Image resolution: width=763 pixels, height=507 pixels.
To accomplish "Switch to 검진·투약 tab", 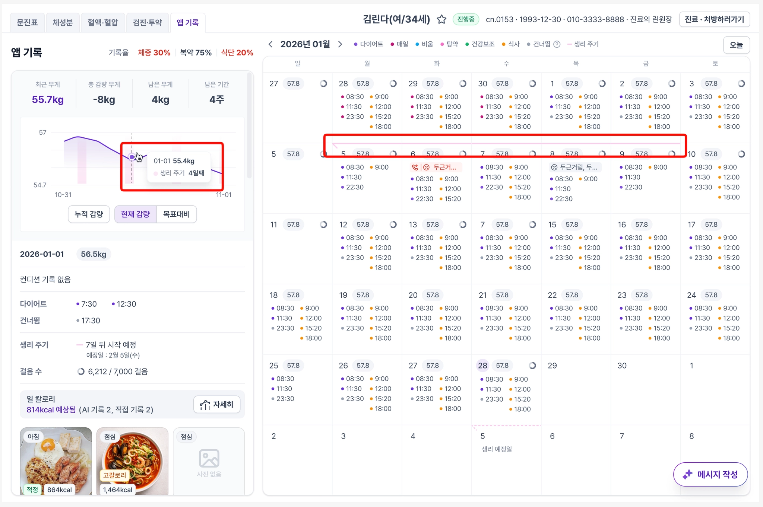I will 148,23.
